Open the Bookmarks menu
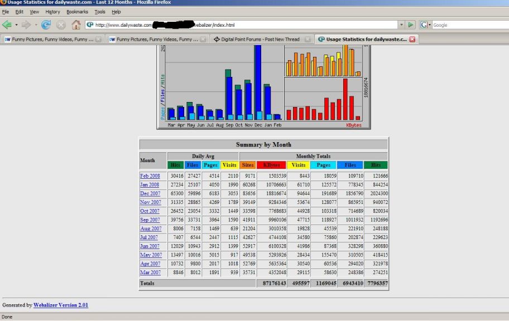The width and height of the screenshot is (509, 321). click(77, 12)
